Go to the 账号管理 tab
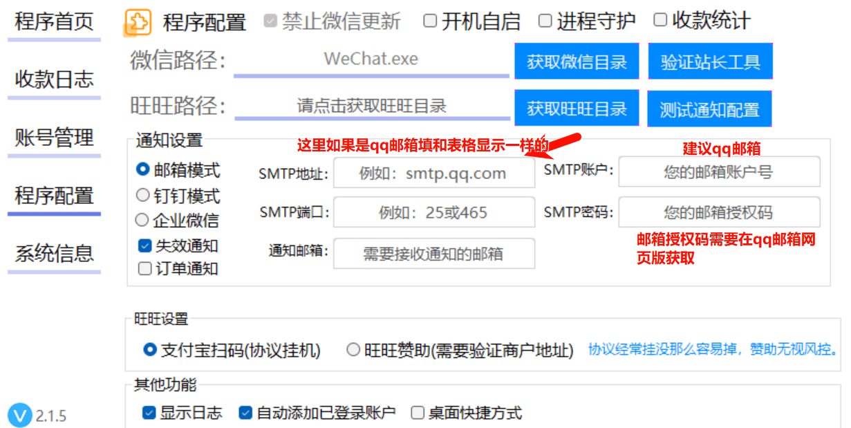The width and height of the screenshot is (851, 428). click(54, 138)
